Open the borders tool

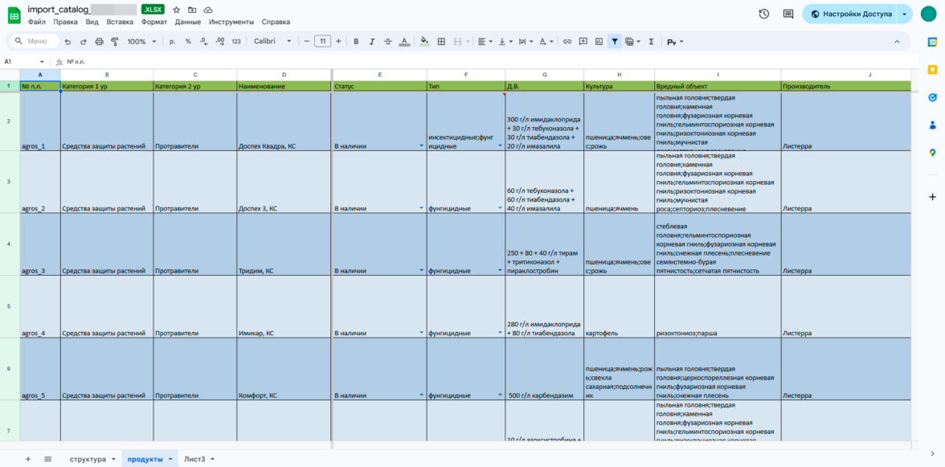click(441, 41)
